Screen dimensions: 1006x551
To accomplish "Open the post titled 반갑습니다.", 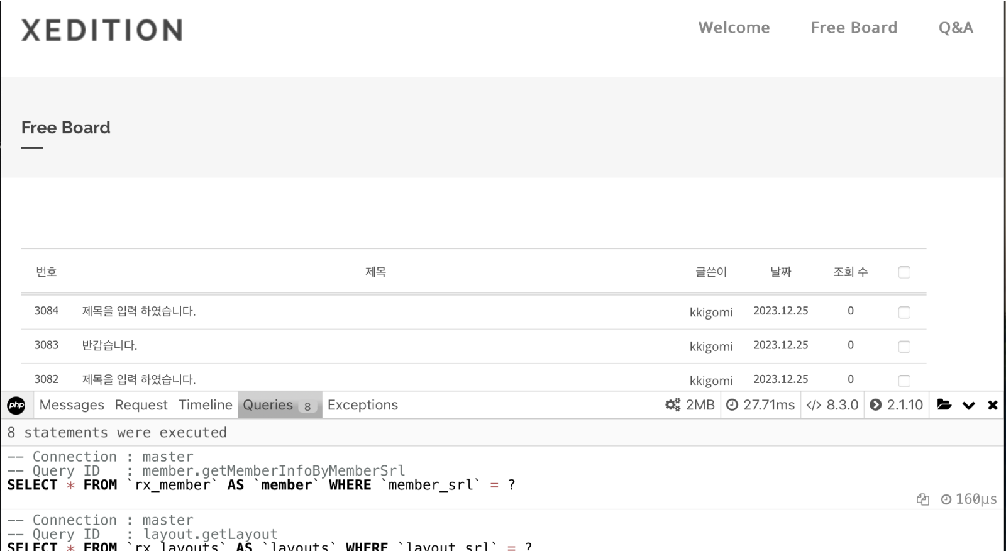I will click(x=109, y=345).
